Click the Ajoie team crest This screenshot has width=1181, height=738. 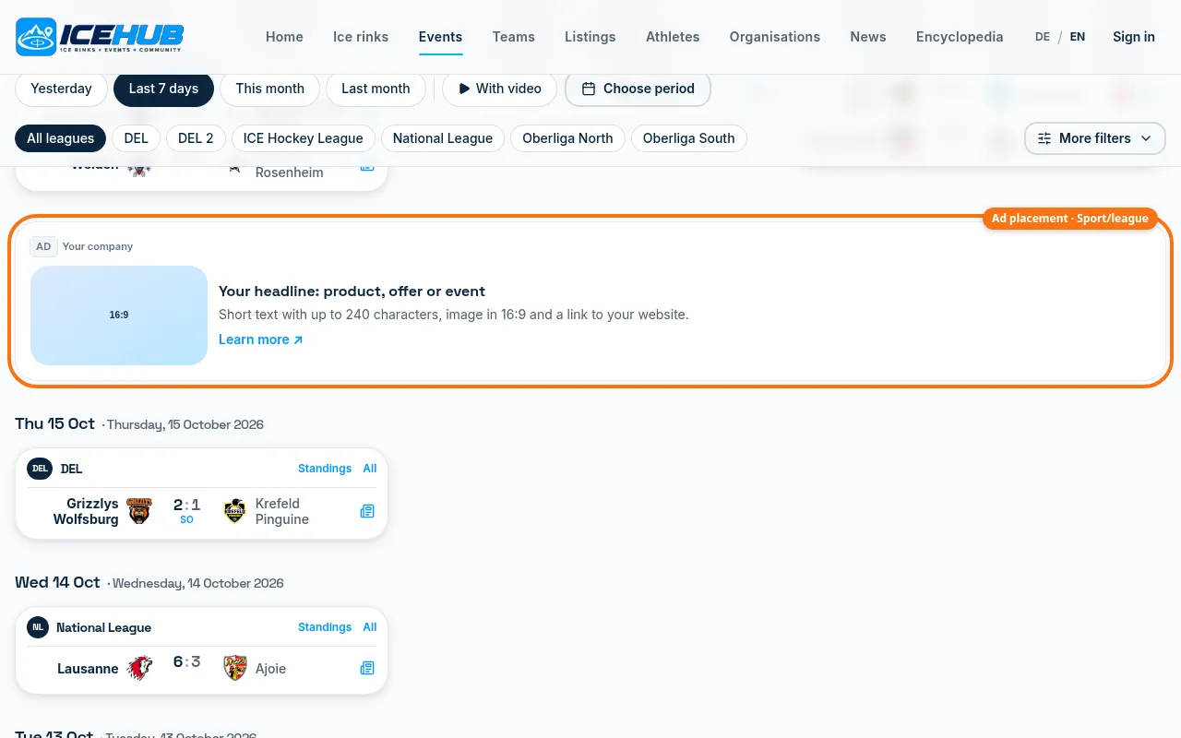click(235, 668)
